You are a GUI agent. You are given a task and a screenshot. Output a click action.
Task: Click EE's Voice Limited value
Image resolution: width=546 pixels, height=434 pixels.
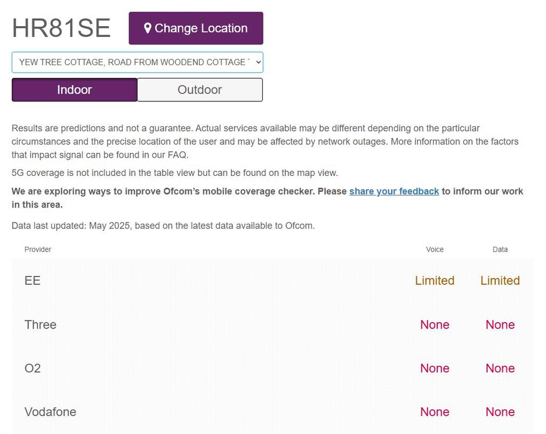(x=435, y=280)
